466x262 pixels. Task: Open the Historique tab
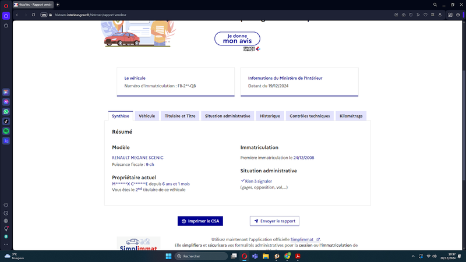pyautogui.click(x=270, y=116)
